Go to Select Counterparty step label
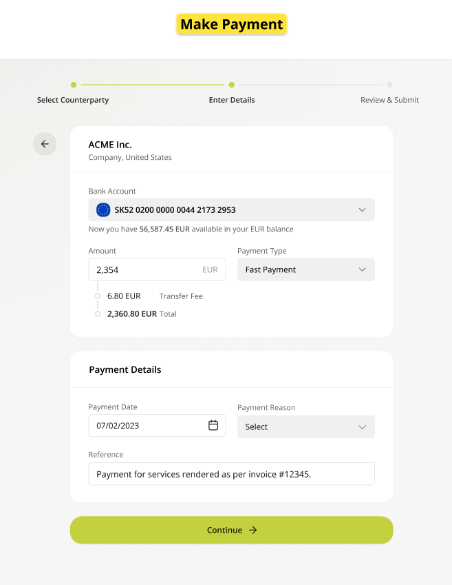 (x=73, y=100)
